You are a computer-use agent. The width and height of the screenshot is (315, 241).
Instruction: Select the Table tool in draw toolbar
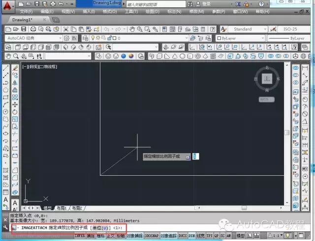[x=5, y=192]
